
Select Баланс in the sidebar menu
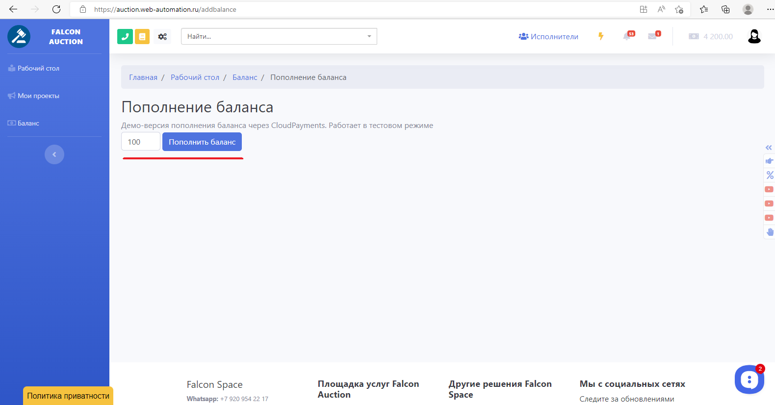pos(28,123)
